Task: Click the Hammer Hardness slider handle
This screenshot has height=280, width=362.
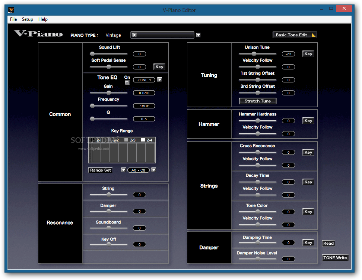Action: point(258,121)
